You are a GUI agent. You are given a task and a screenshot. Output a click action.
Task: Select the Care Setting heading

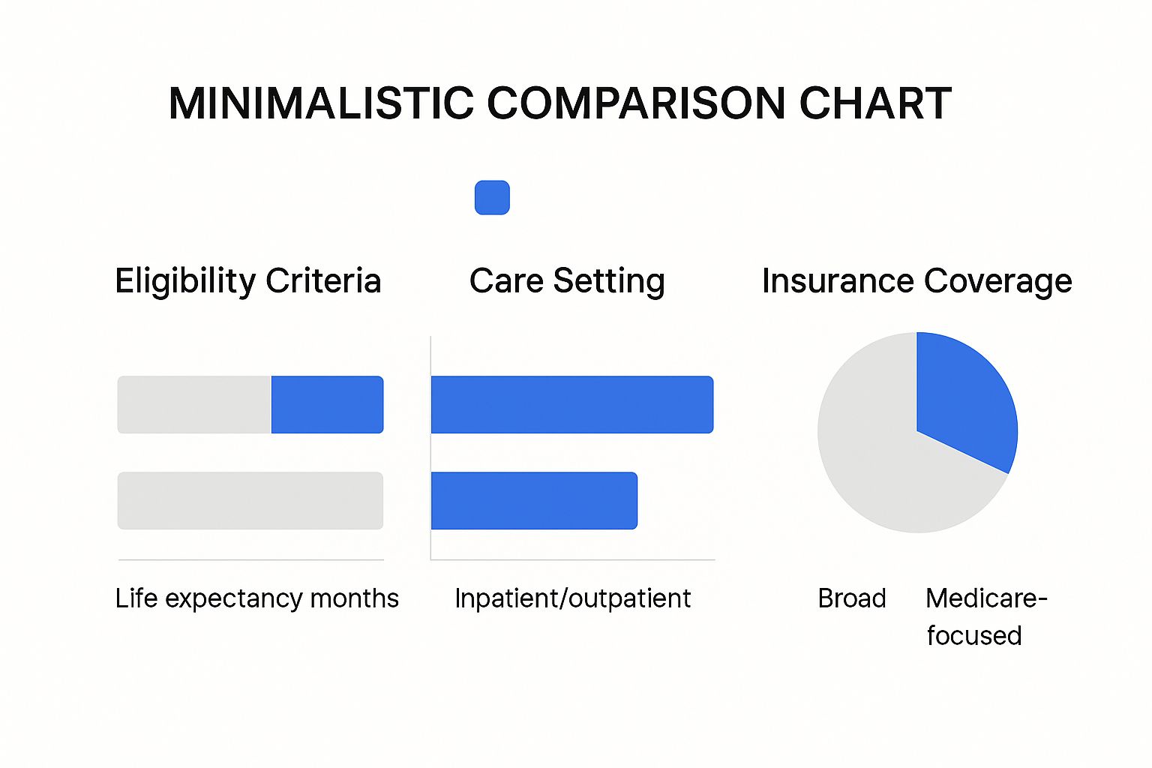pyautogui.click(x=567, y=281)
